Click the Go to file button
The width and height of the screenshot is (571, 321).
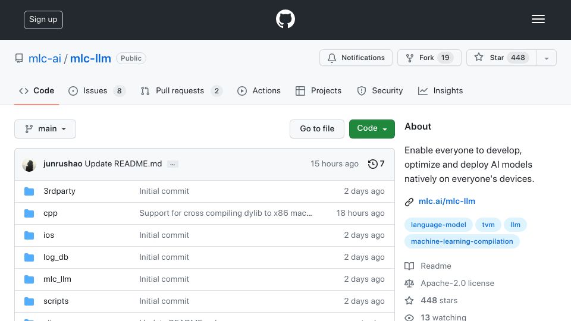[317, 129]
